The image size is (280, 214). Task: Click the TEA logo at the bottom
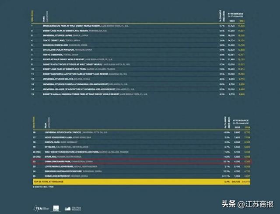[41, 208]
